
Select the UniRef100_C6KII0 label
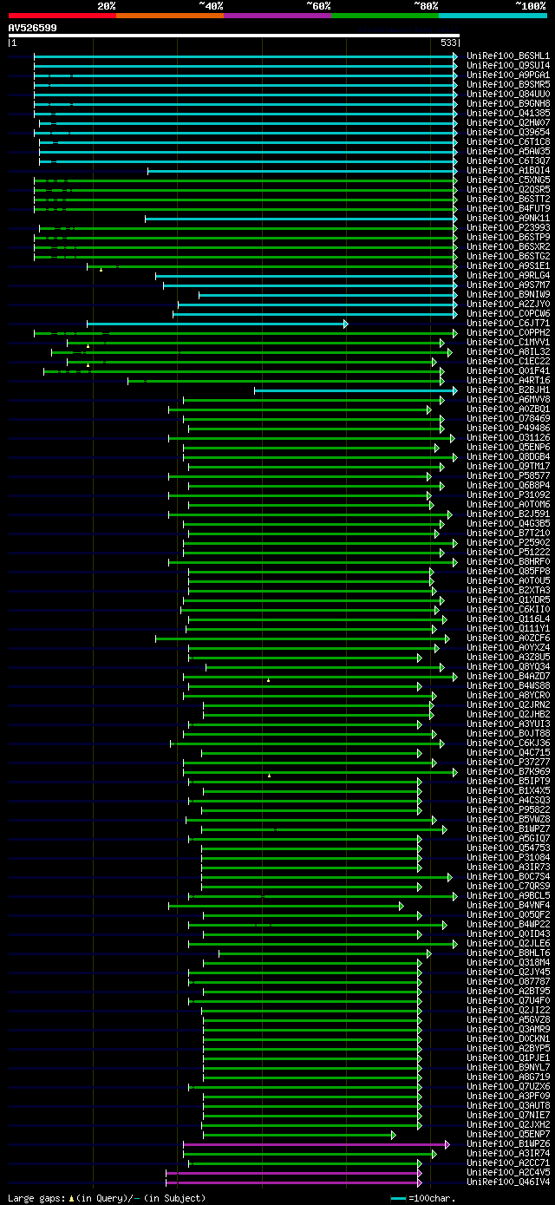click(508, 610)
